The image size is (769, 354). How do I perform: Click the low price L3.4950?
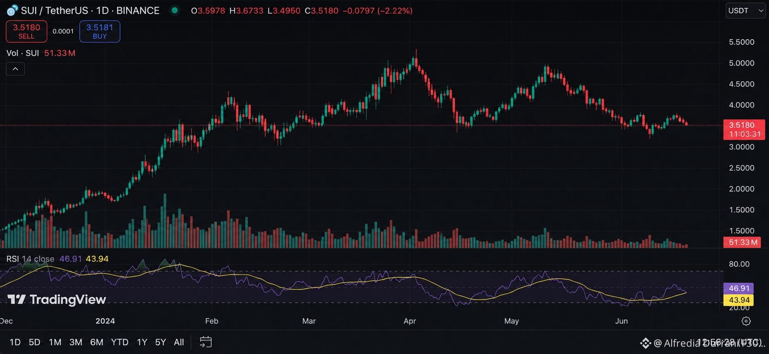click(284, 11)
